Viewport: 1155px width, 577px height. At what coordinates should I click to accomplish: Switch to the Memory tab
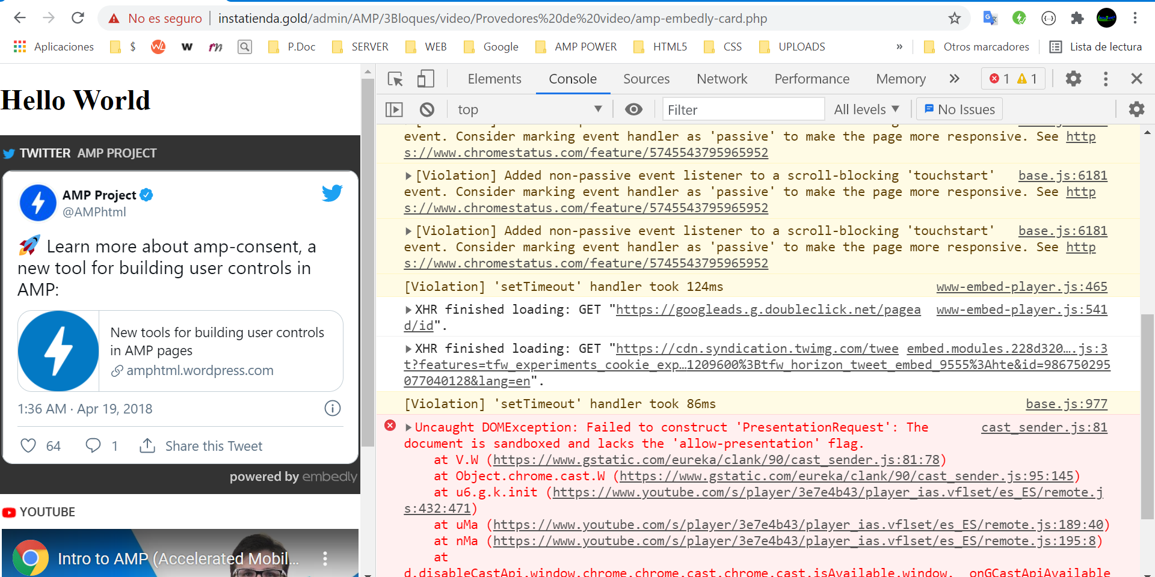tap(901, 79)
